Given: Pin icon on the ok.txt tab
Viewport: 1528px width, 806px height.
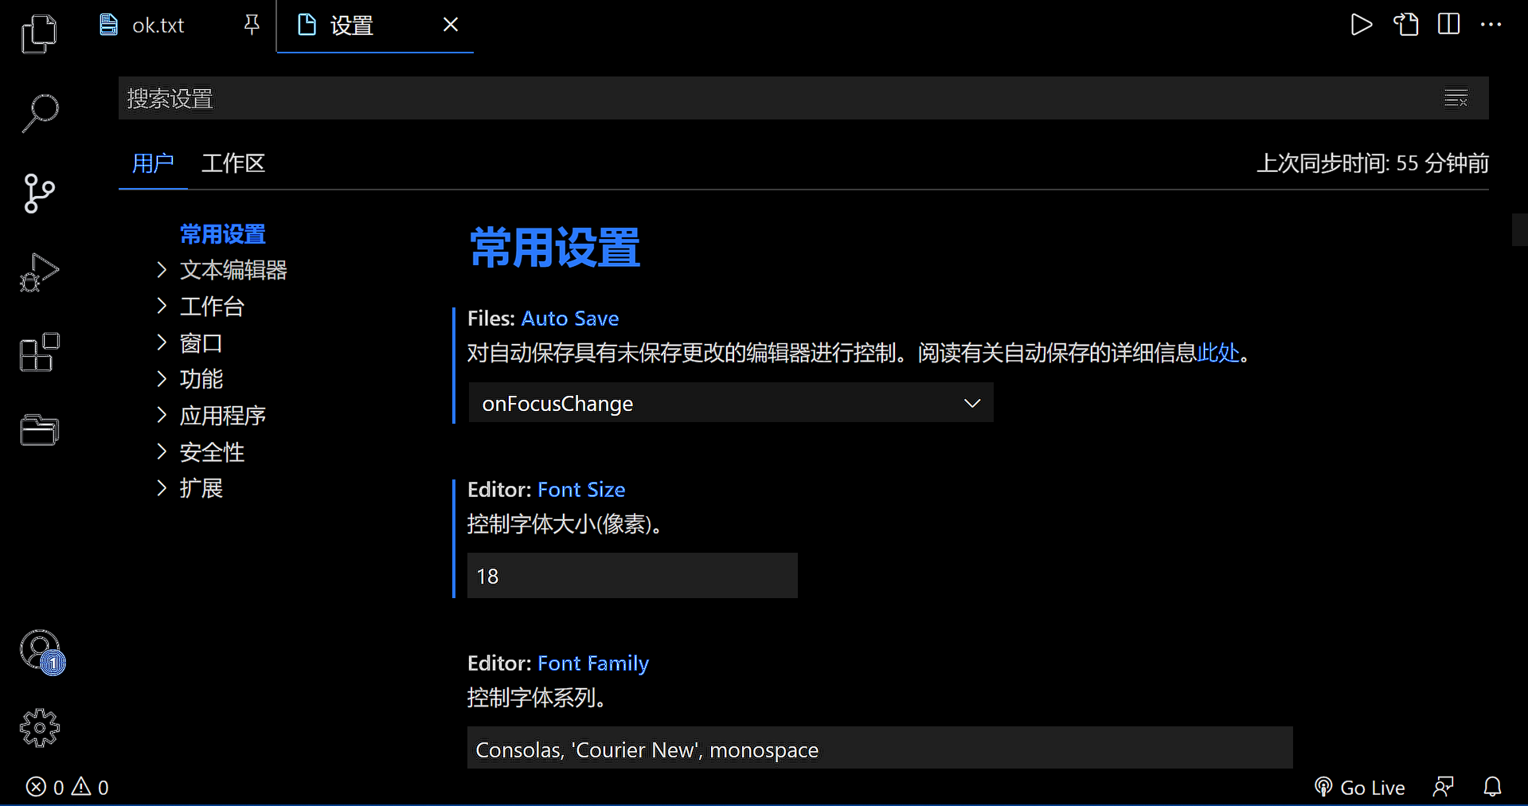Looking at the screenshot, I should pos(252,25).
